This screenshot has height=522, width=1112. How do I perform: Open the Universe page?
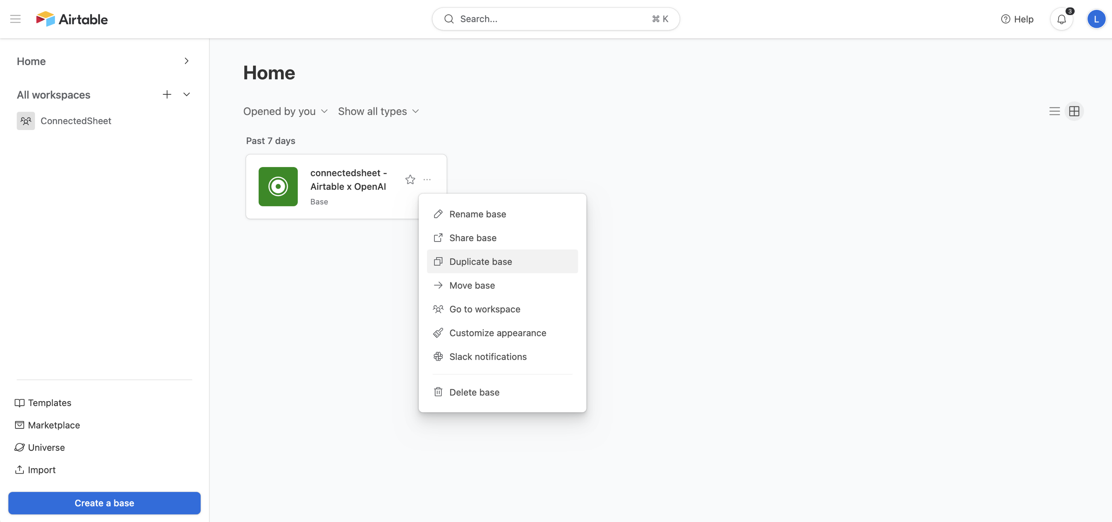pyautogui.click(x=46, y=447)
